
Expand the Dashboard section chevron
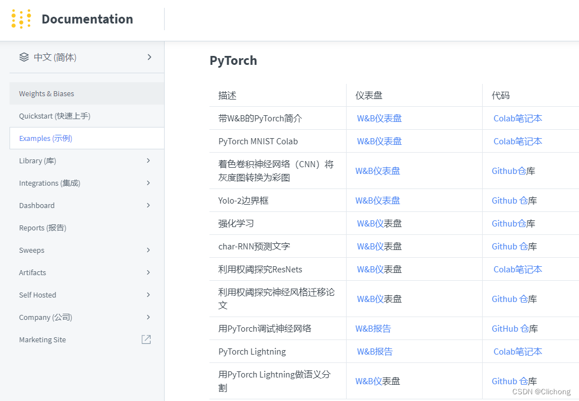point(148,205)
